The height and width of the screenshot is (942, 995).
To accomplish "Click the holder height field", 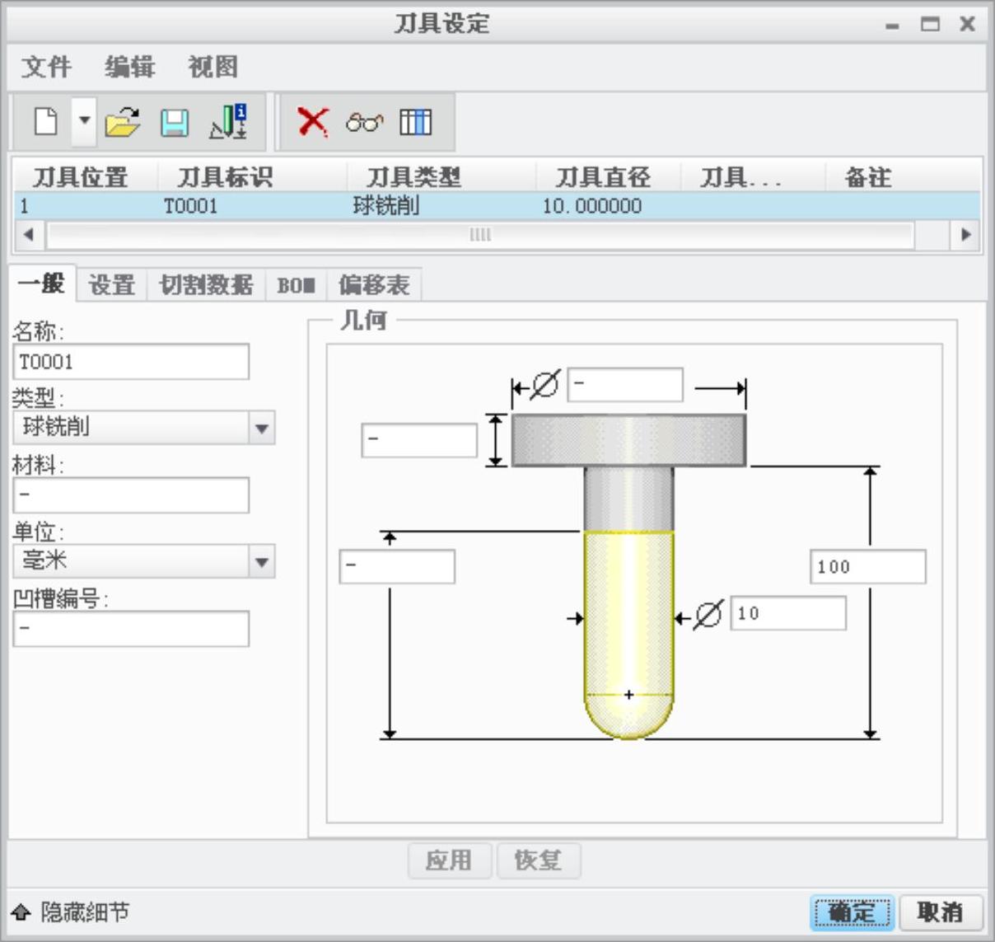I will 419,440.
